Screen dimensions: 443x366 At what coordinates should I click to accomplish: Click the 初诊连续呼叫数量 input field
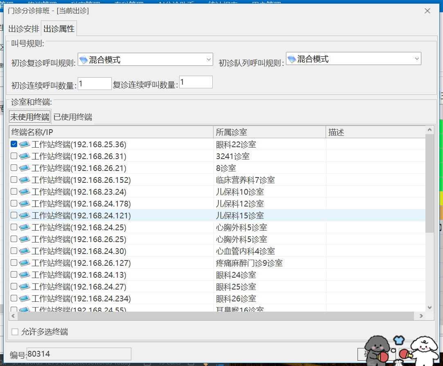pos(94,84)
